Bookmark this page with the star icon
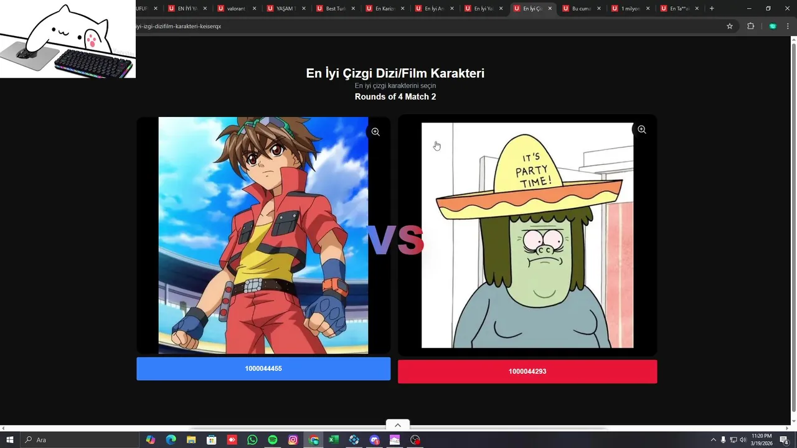Screen dimensions: 797x448 (x=730, y=26)
